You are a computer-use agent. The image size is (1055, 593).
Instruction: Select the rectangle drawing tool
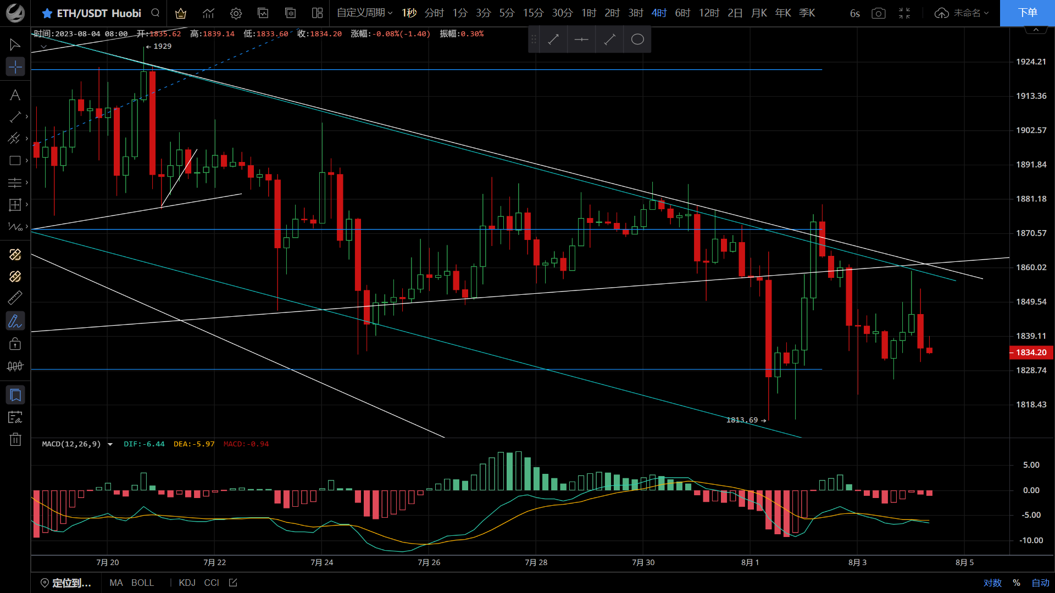coord(15,160)
